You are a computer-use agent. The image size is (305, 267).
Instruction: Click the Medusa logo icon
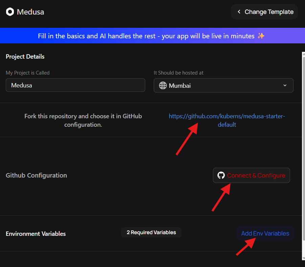coord(10,12)
